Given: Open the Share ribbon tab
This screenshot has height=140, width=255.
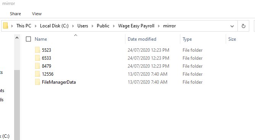Looking at the screenshot, I should click(x=16, y=14).
